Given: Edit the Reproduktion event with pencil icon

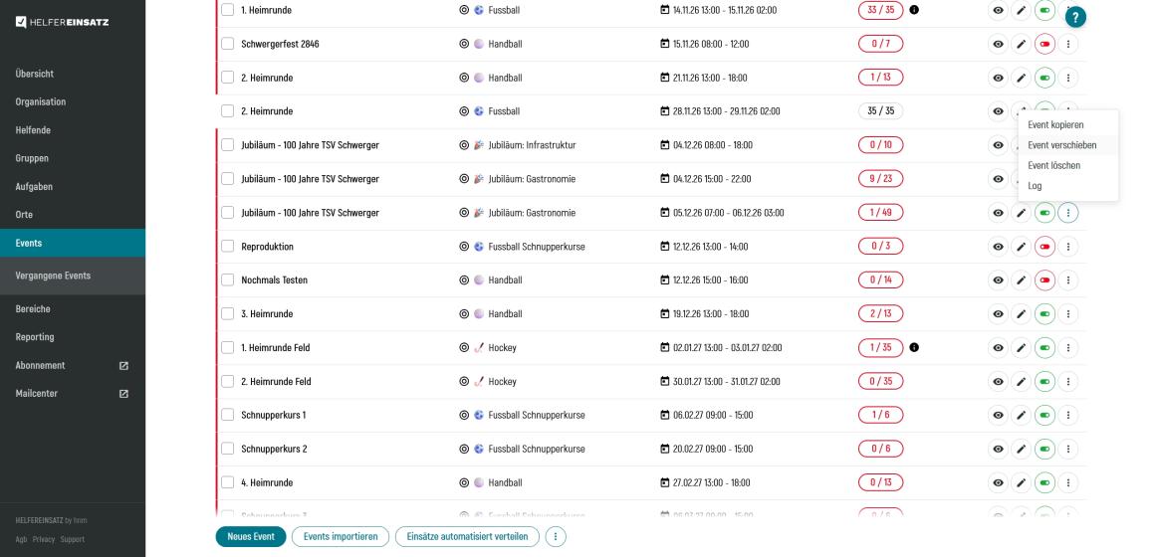Looking at the screenshot, I should click(1021, 247).
